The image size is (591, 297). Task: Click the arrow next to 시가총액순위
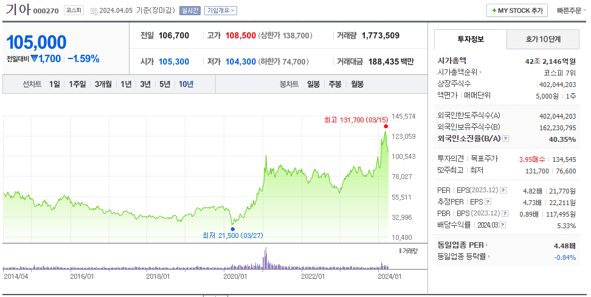[x=480, y=72]
